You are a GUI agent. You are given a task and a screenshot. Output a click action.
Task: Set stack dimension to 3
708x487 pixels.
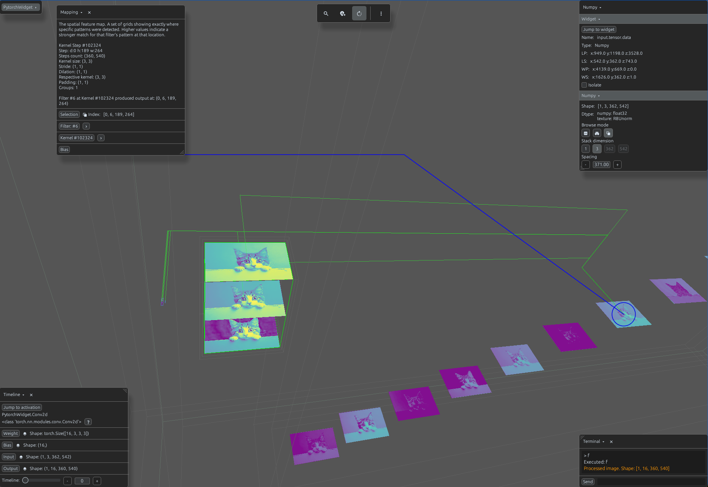click(597, 149)
